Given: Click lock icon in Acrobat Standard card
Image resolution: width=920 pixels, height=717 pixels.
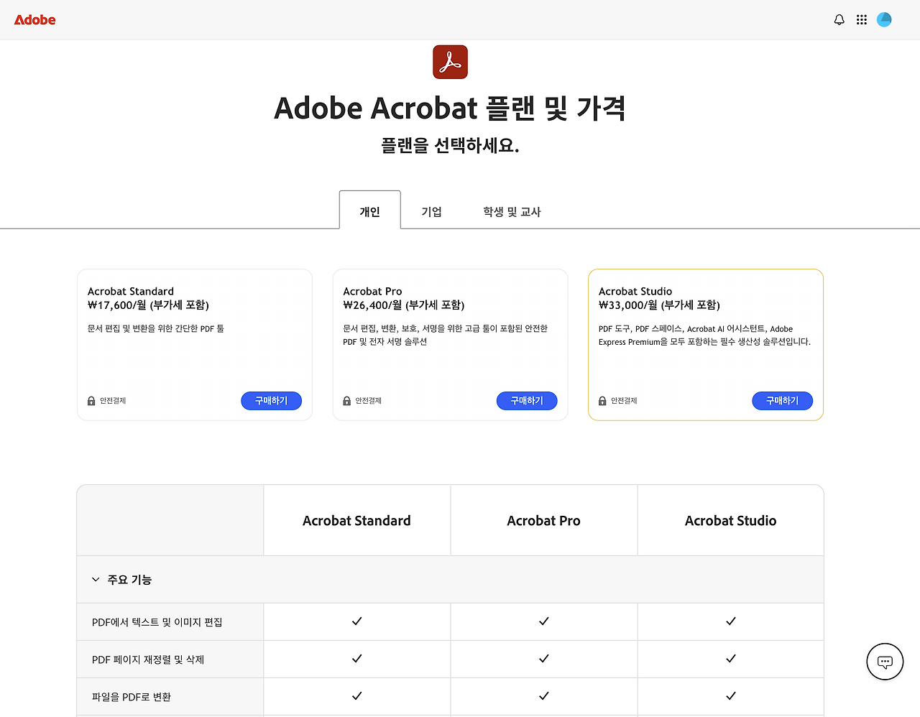Looking at the screenshot, I should pos(91,401).
